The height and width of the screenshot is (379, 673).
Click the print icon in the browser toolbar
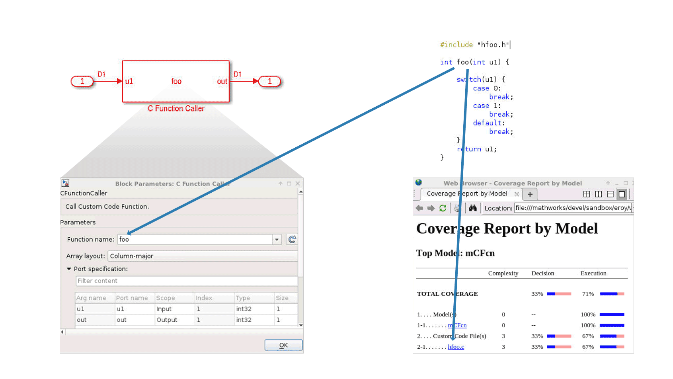(x=457, y=207)
